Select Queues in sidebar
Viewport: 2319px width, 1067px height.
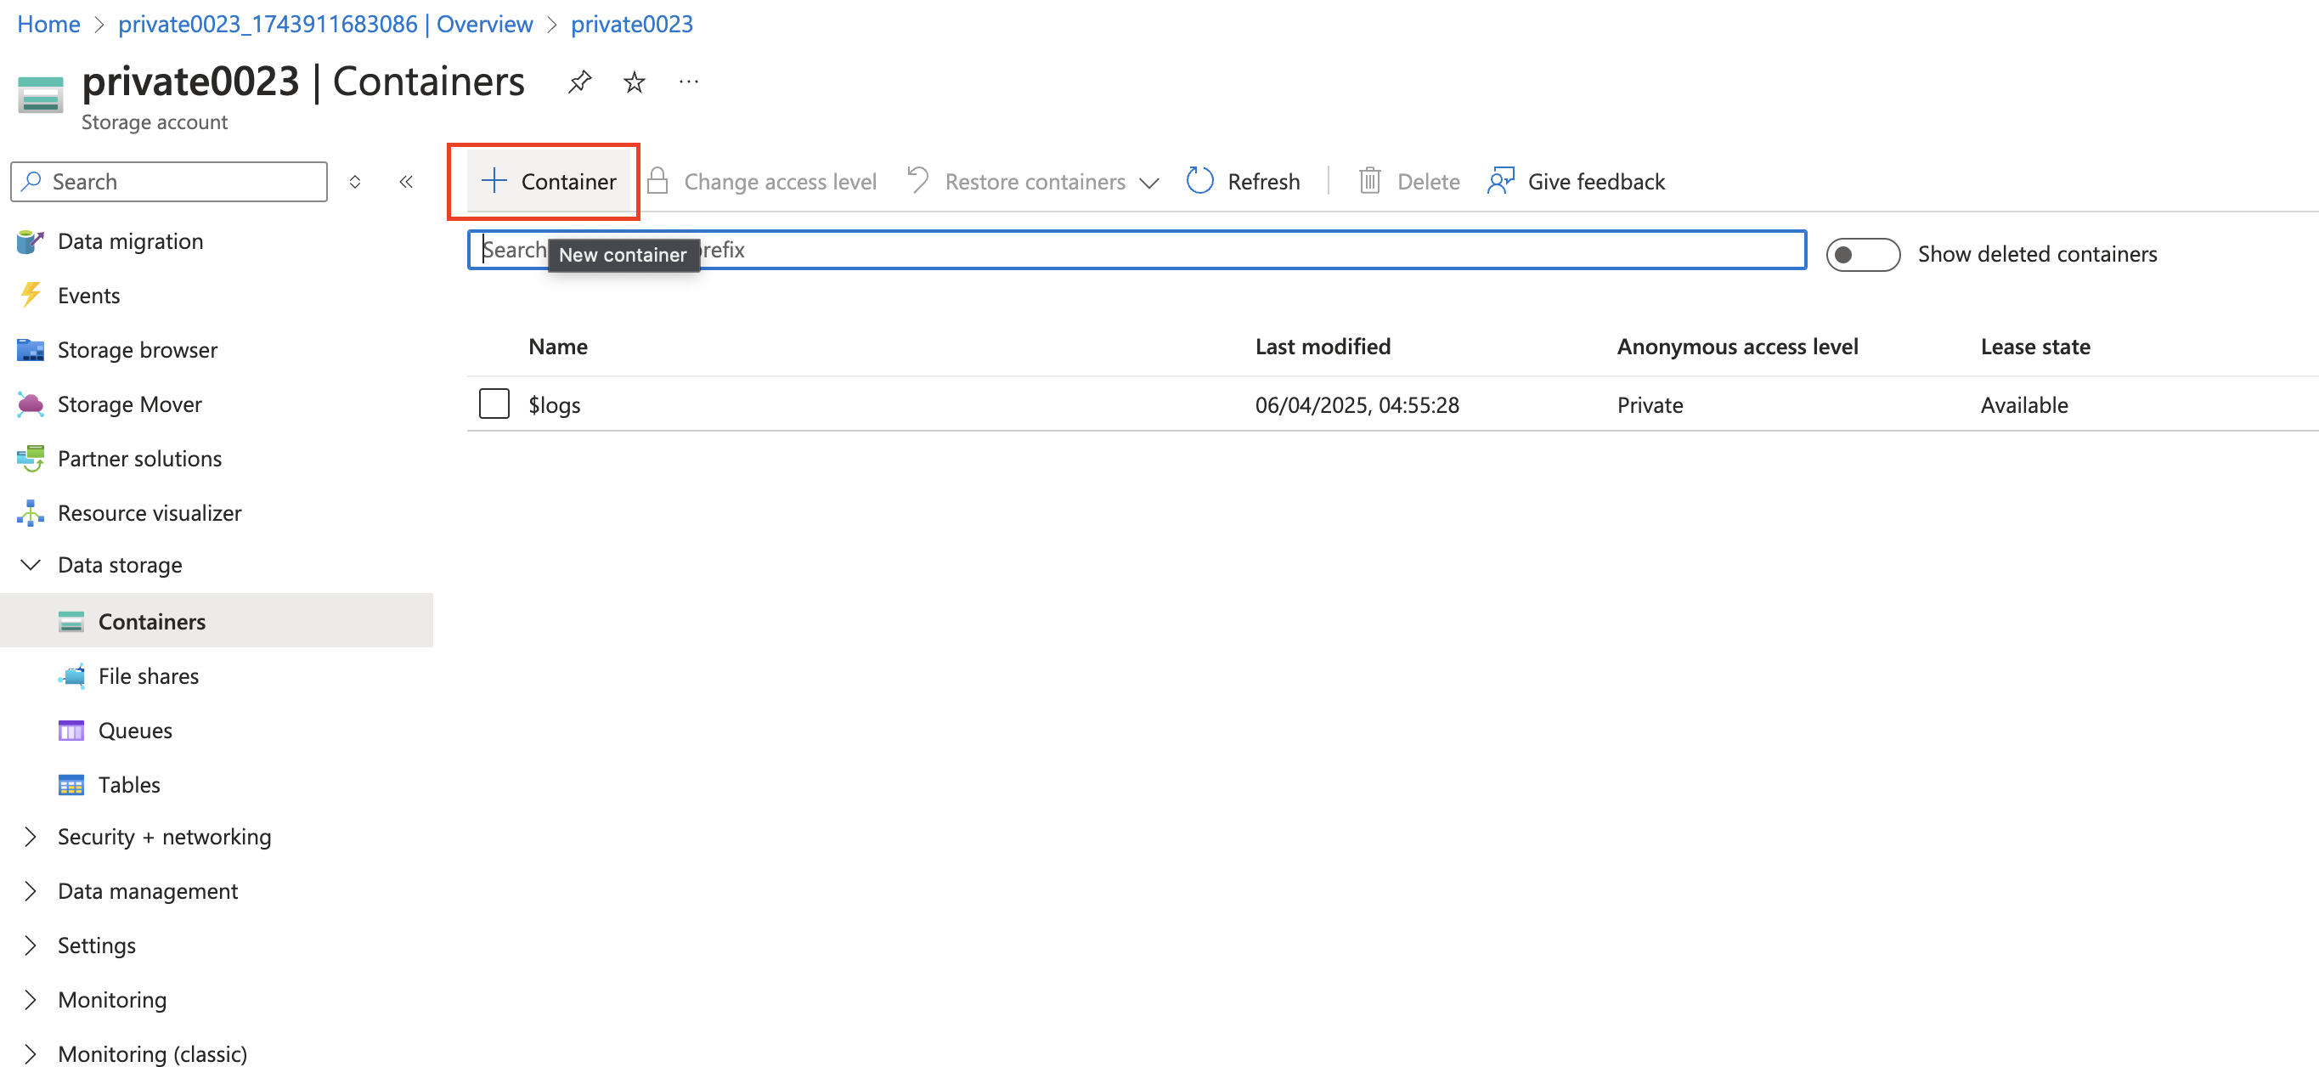[135, 731]
